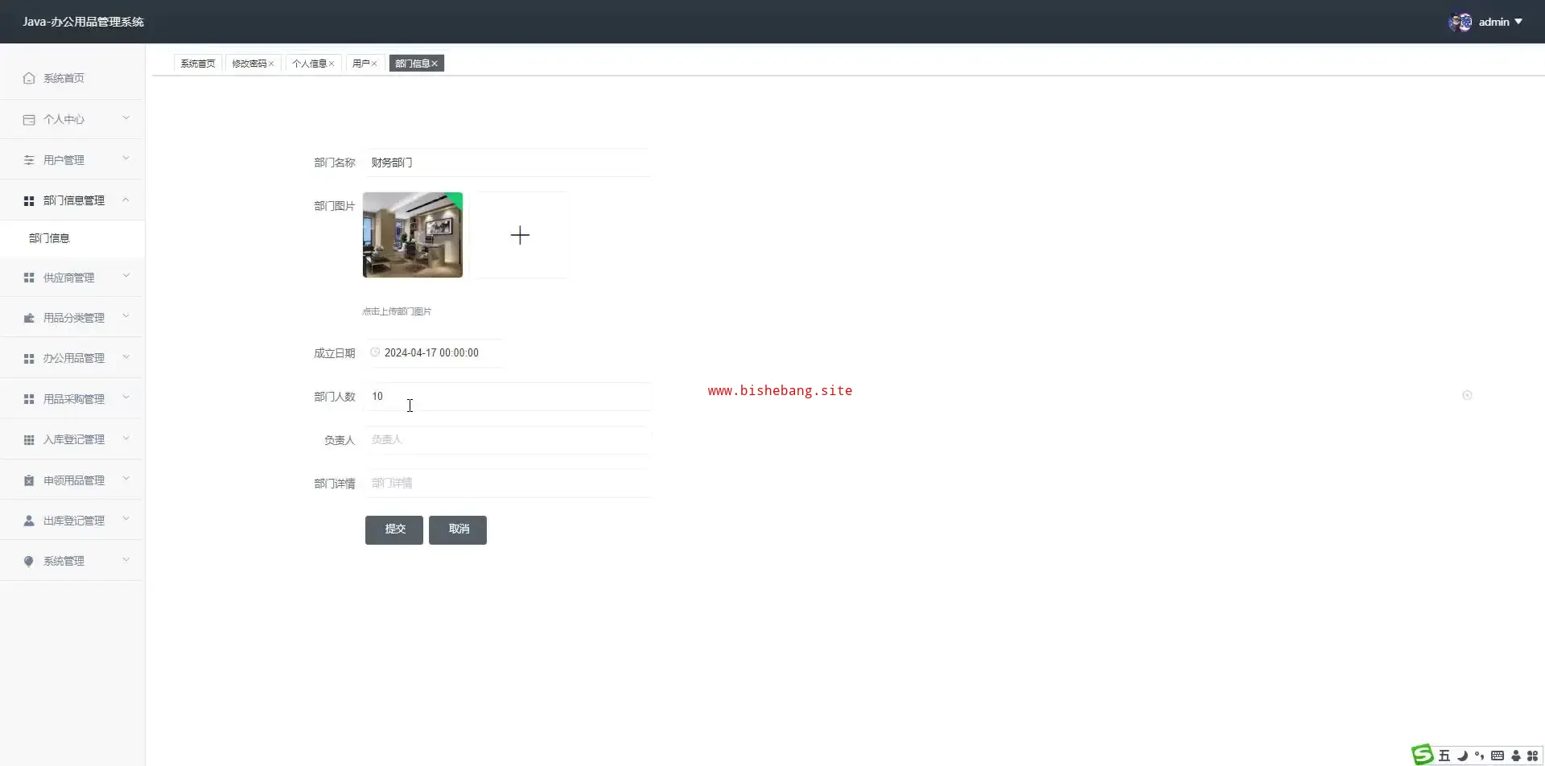
Task: Click the 用品采购管理 sidebar icon
Action: point(29,399)
